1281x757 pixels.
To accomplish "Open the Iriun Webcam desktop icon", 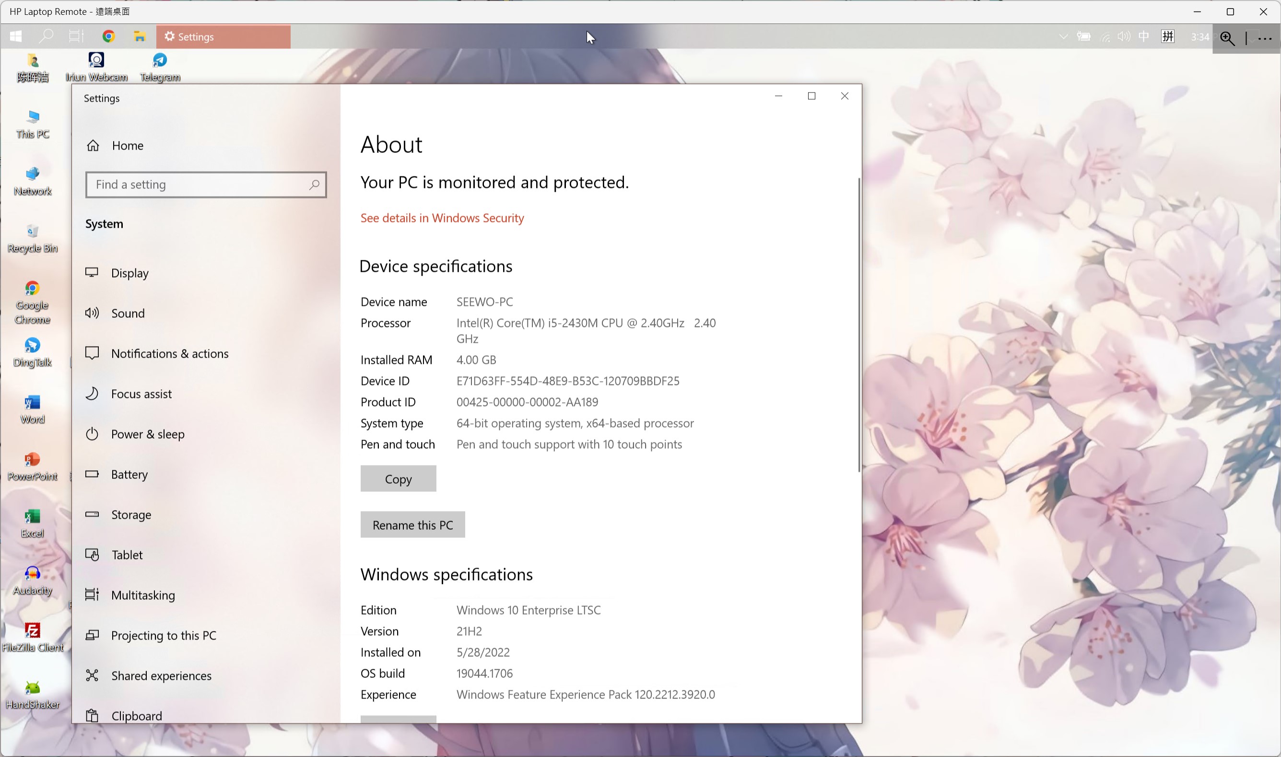I will [x=96, y=67].
